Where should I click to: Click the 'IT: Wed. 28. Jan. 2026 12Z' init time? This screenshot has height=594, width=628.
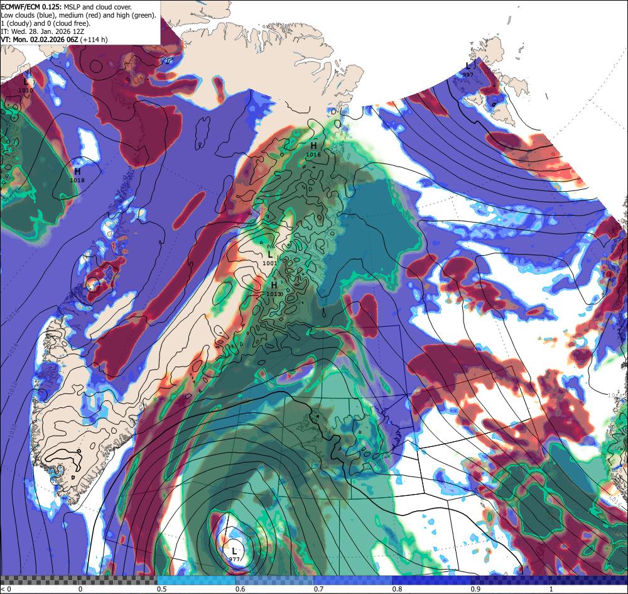tap(43, 31)
